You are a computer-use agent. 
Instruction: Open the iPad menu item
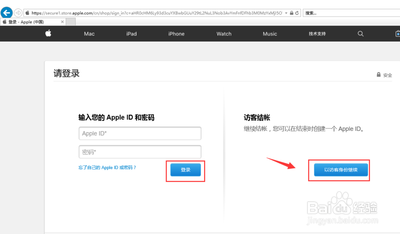(x=131, y=34)
